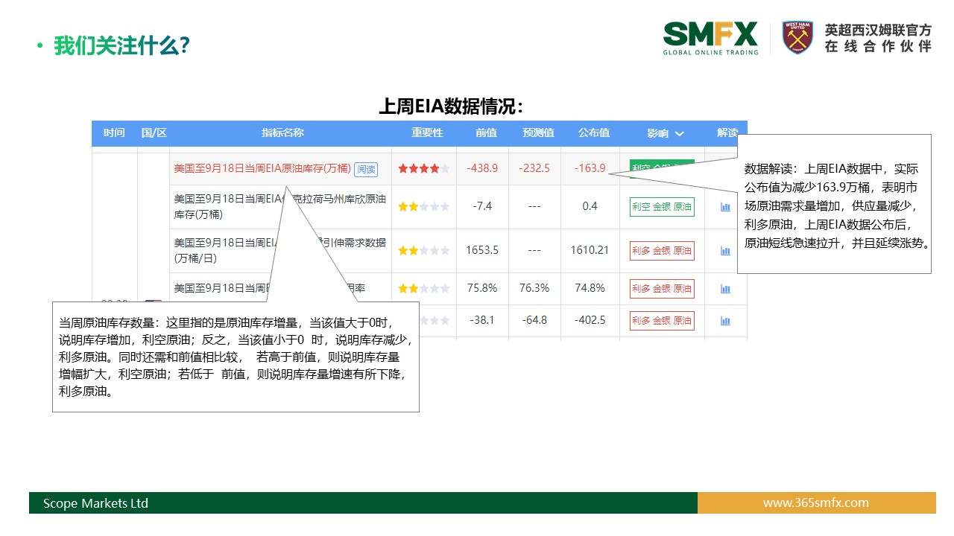
Task: Click the previous value -438.9
Action: click(482, 168)
